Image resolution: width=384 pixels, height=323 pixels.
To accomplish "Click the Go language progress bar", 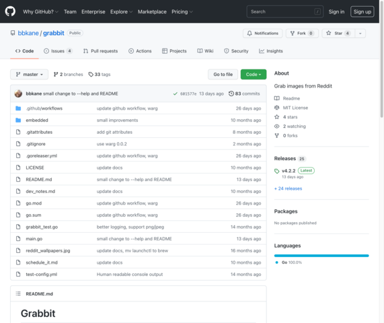I will [x=321, y=256].
